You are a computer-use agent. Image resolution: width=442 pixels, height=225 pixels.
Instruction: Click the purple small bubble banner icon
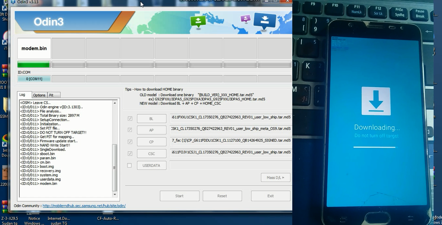pos(246,19)
